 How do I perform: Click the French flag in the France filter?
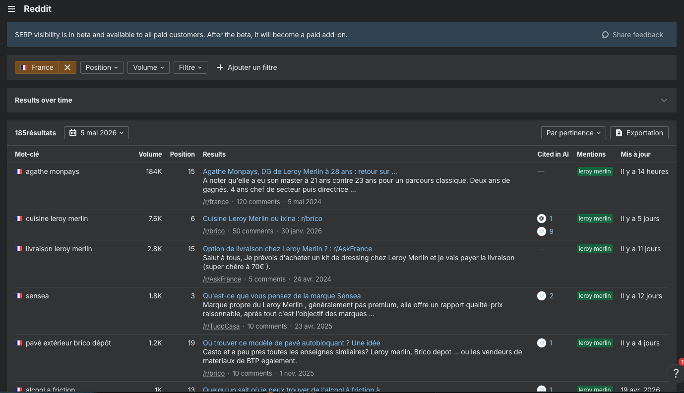click(24, 67)
